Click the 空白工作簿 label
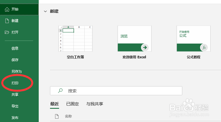Viewport: 221px width, 122px height. (75, 57)
